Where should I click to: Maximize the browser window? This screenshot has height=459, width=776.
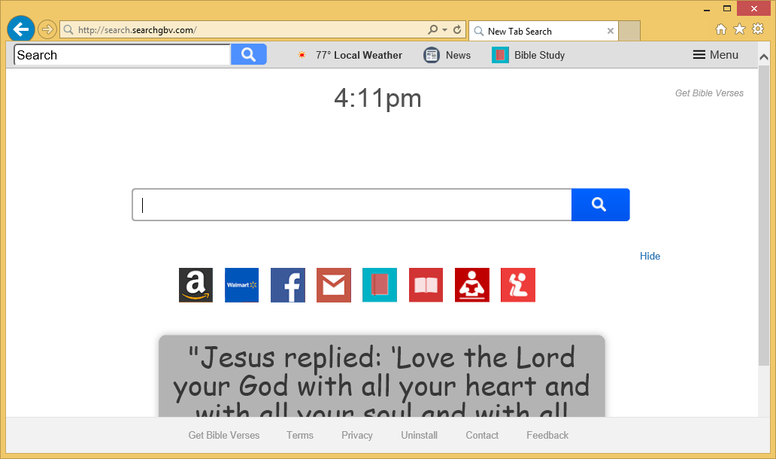[x=727, y=8]
